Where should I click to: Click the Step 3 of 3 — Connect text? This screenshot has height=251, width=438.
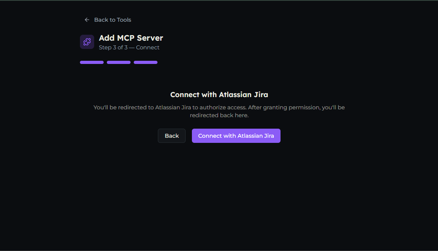click(x=129, y=48)
